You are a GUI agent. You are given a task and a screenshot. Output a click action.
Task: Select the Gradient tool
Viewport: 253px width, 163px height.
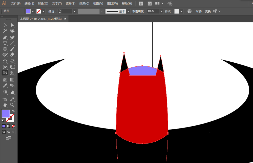click(12, 80)
